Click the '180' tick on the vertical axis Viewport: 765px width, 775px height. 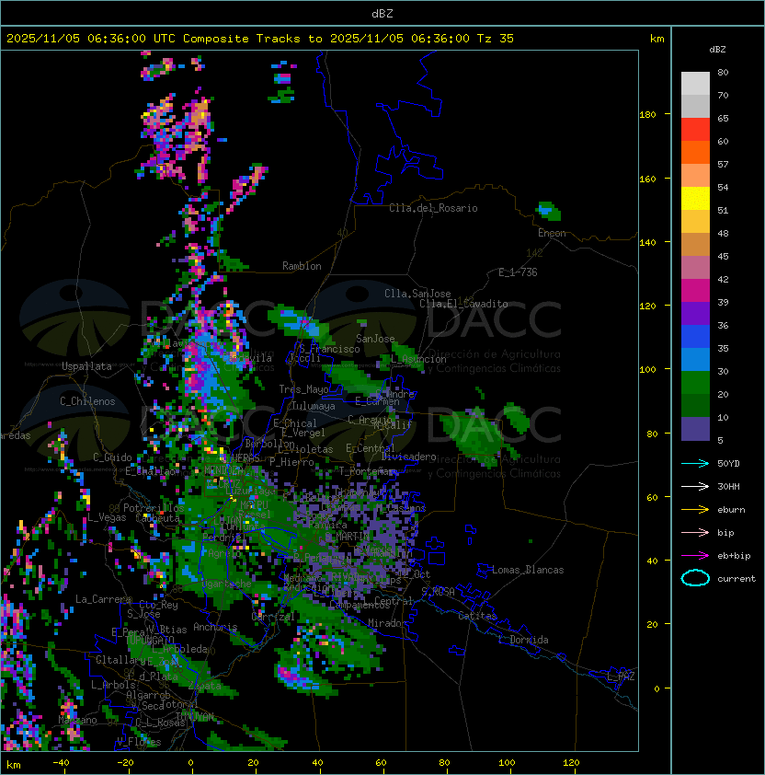click(647, 115)
